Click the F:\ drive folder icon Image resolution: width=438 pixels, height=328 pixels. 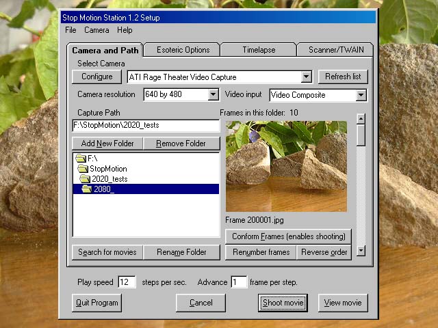[x=81, y=159]
